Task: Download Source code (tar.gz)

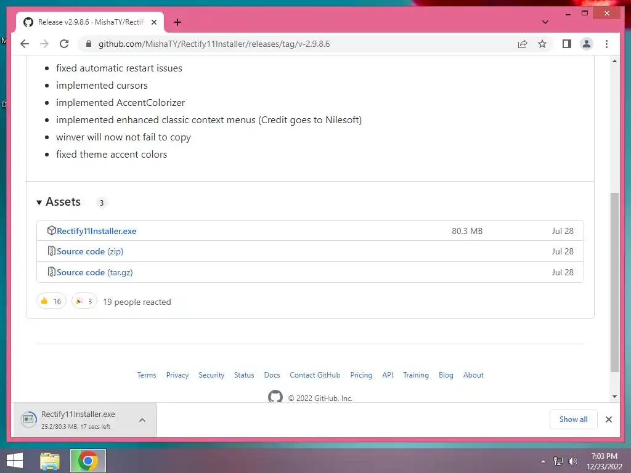Action: pos(94,272)
